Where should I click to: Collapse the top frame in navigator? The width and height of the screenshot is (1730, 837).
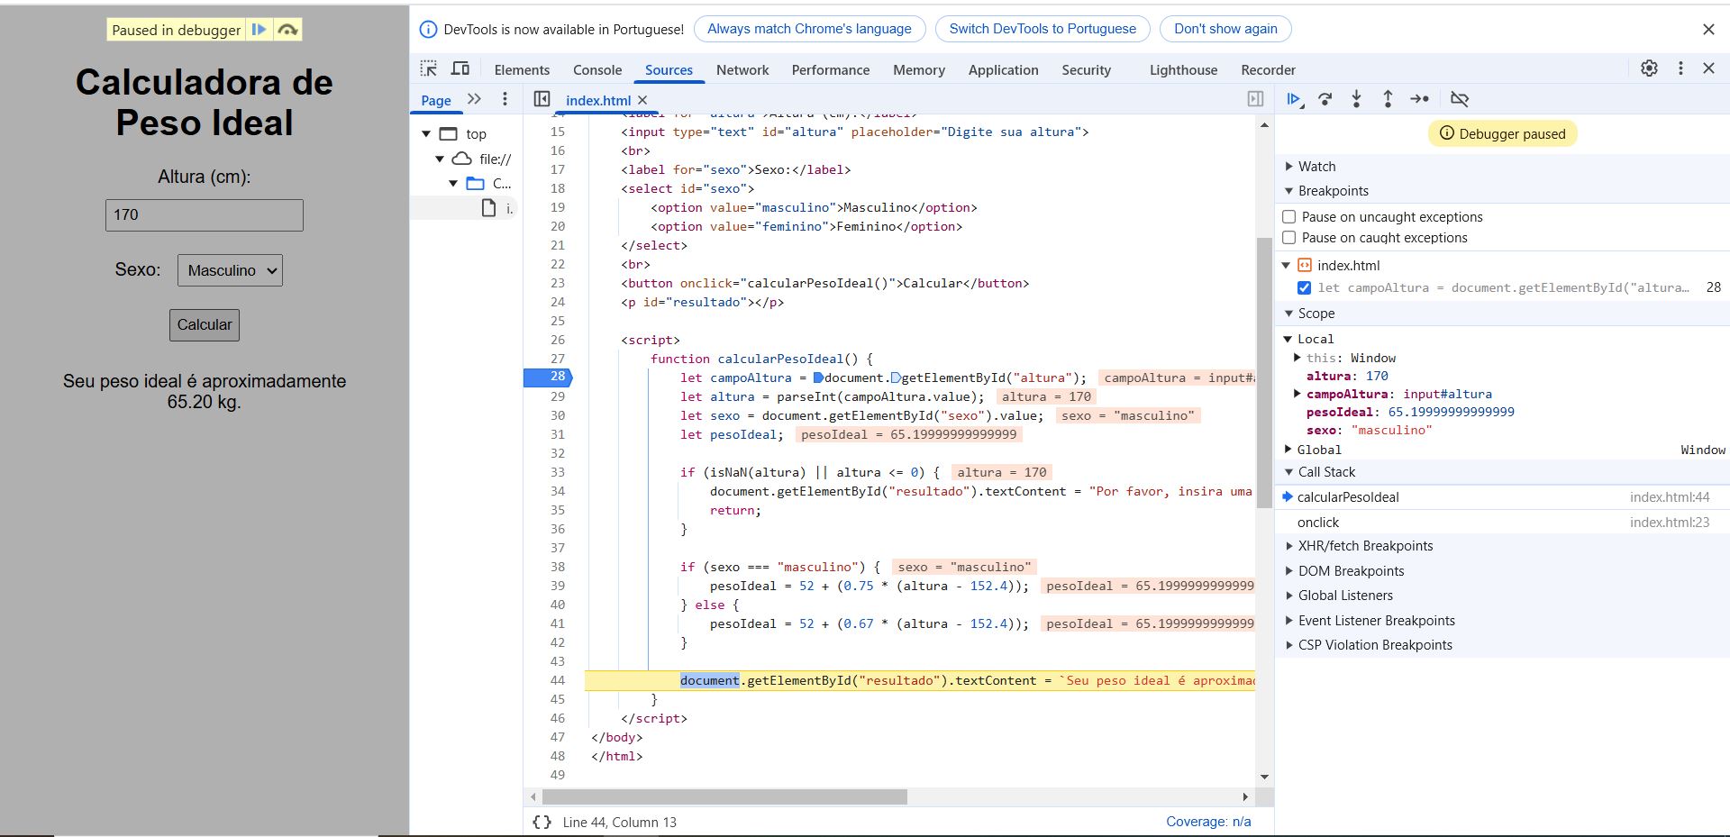pos(426,134)
